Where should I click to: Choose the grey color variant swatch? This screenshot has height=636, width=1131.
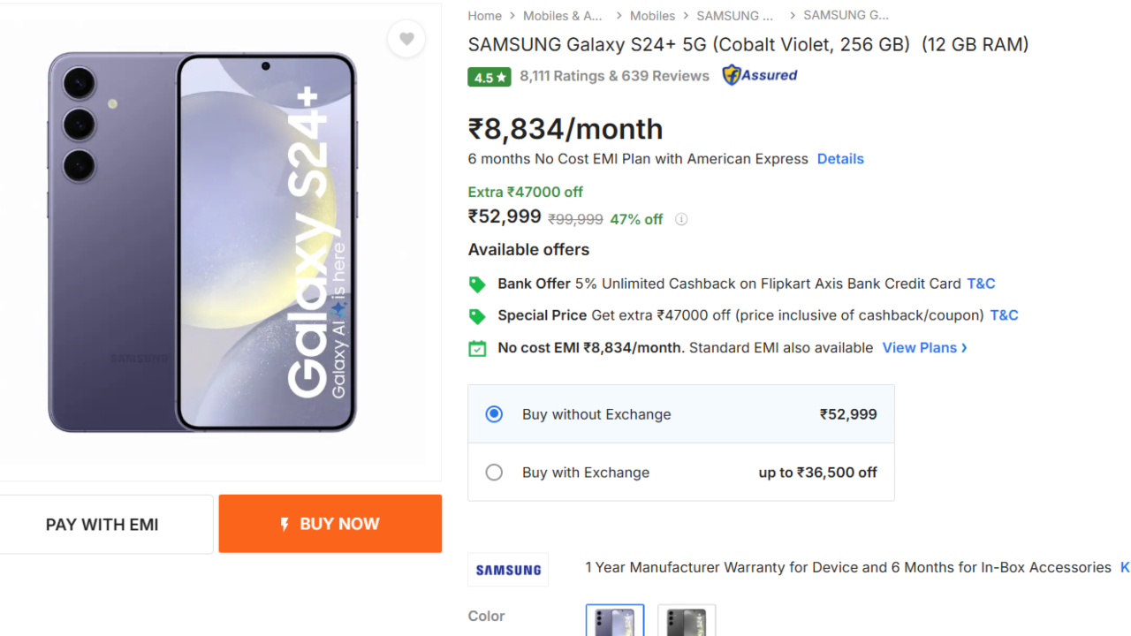(x=687, y=620)
